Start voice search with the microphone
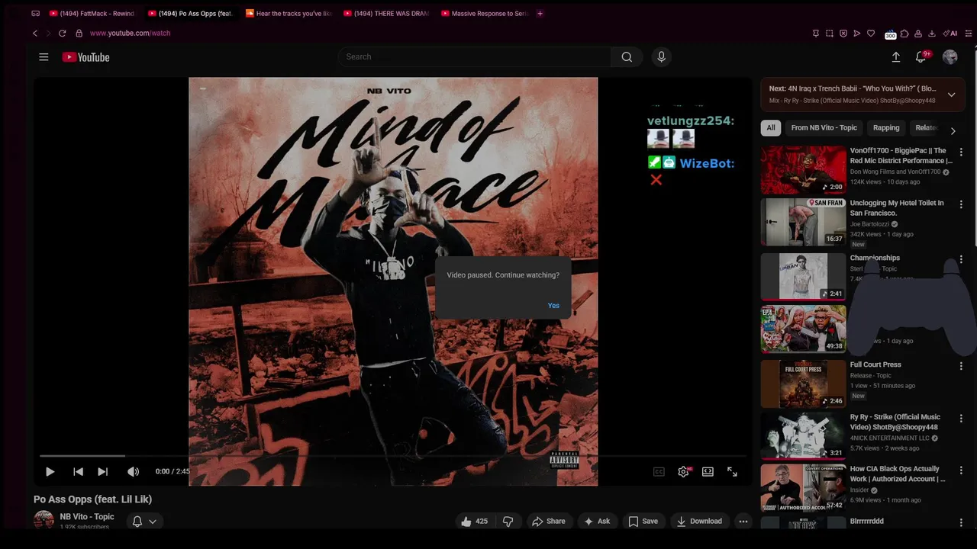Screen dimensions: 977x549 (x=662, y=56)
